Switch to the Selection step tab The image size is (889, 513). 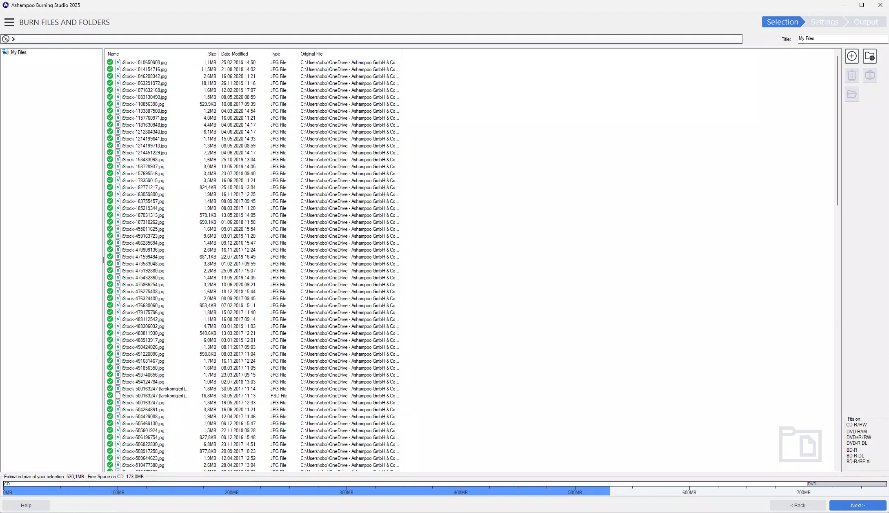[x=782, y=22]
